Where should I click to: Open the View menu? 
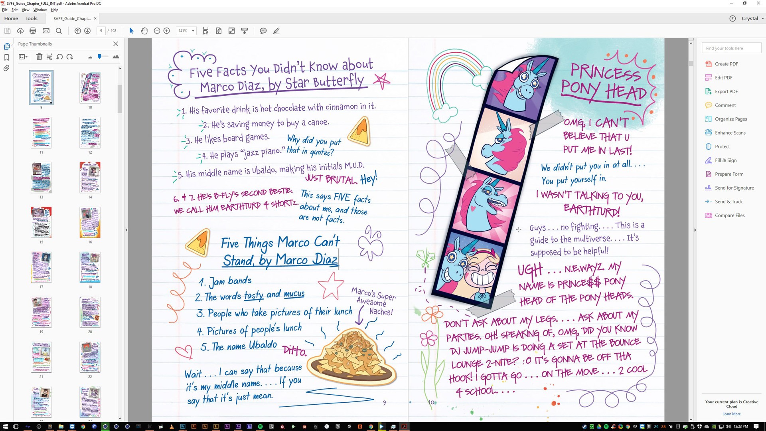25,10
